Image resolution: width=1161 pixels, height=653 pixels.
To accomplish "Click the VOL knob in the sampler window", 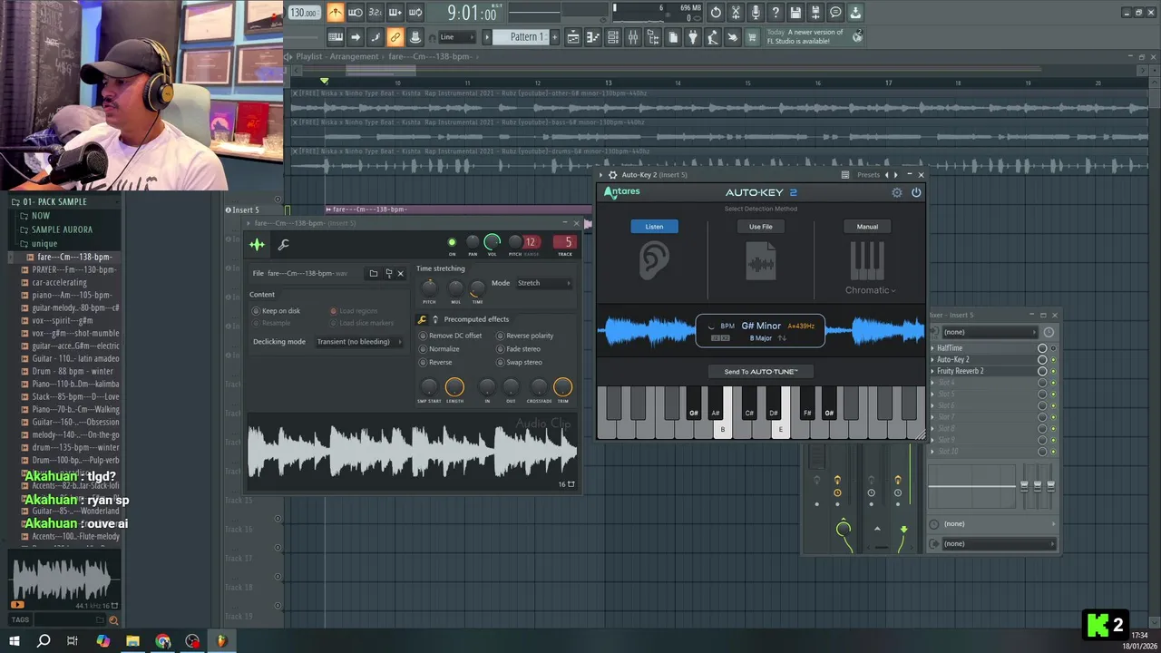I will click(x=493, y=241).
